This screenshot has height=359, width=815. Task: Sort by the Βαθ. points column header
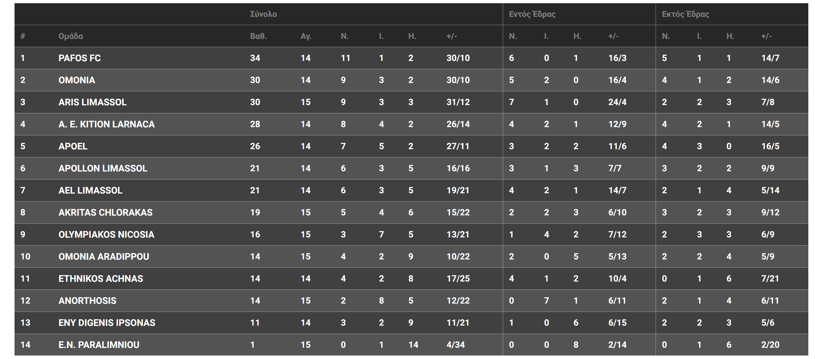coord(258,36)
